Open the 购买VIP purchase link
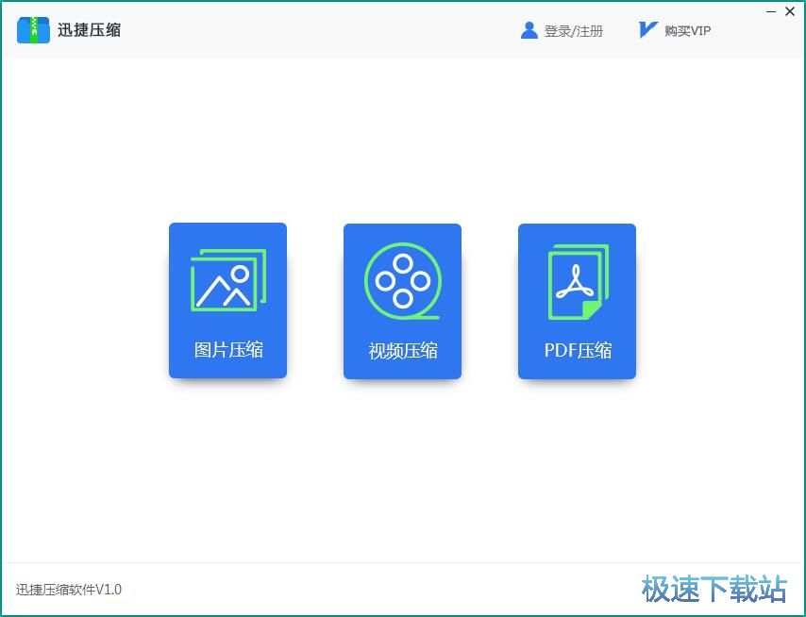This screenshot has height=617, width=806. pos(687,31)
